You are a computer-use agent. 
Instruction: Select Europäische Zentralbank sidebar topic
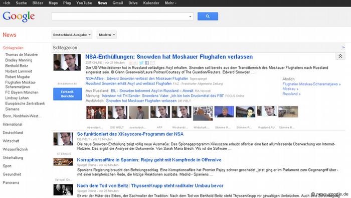click(x=25, y=104)
